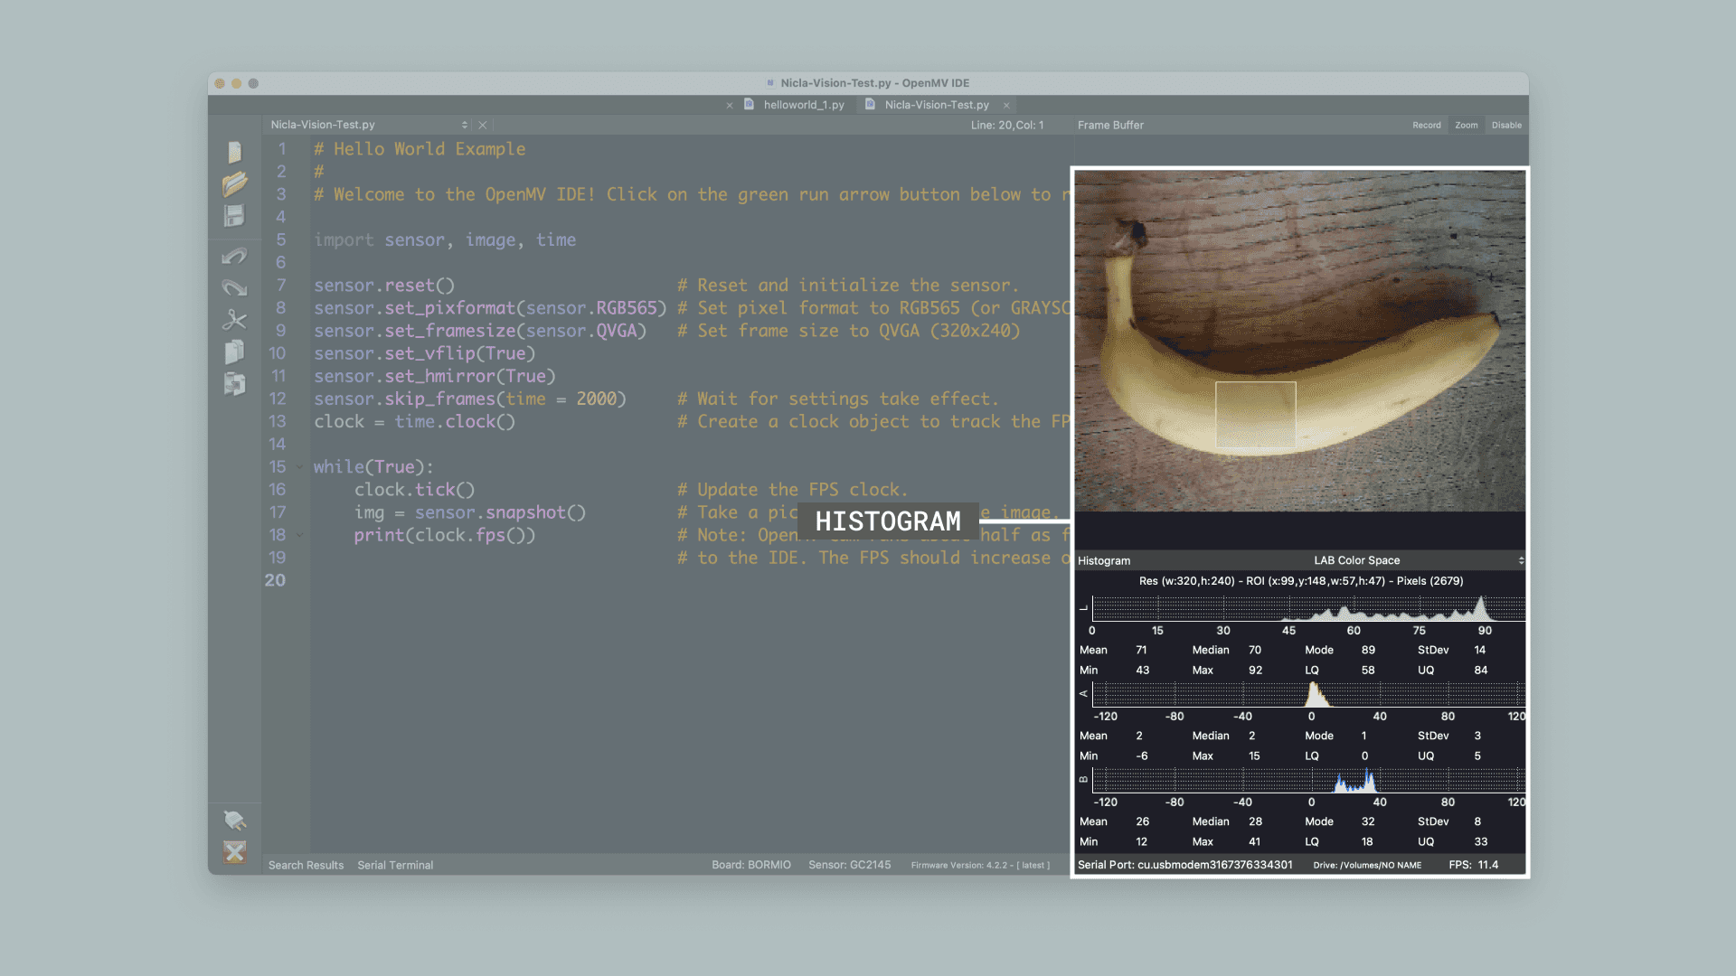Image resolution: width=1736 pixels, height=976 pixels.
Task: Switch to the helloworld_1.py tab
Action: click(x=803, y=105)
